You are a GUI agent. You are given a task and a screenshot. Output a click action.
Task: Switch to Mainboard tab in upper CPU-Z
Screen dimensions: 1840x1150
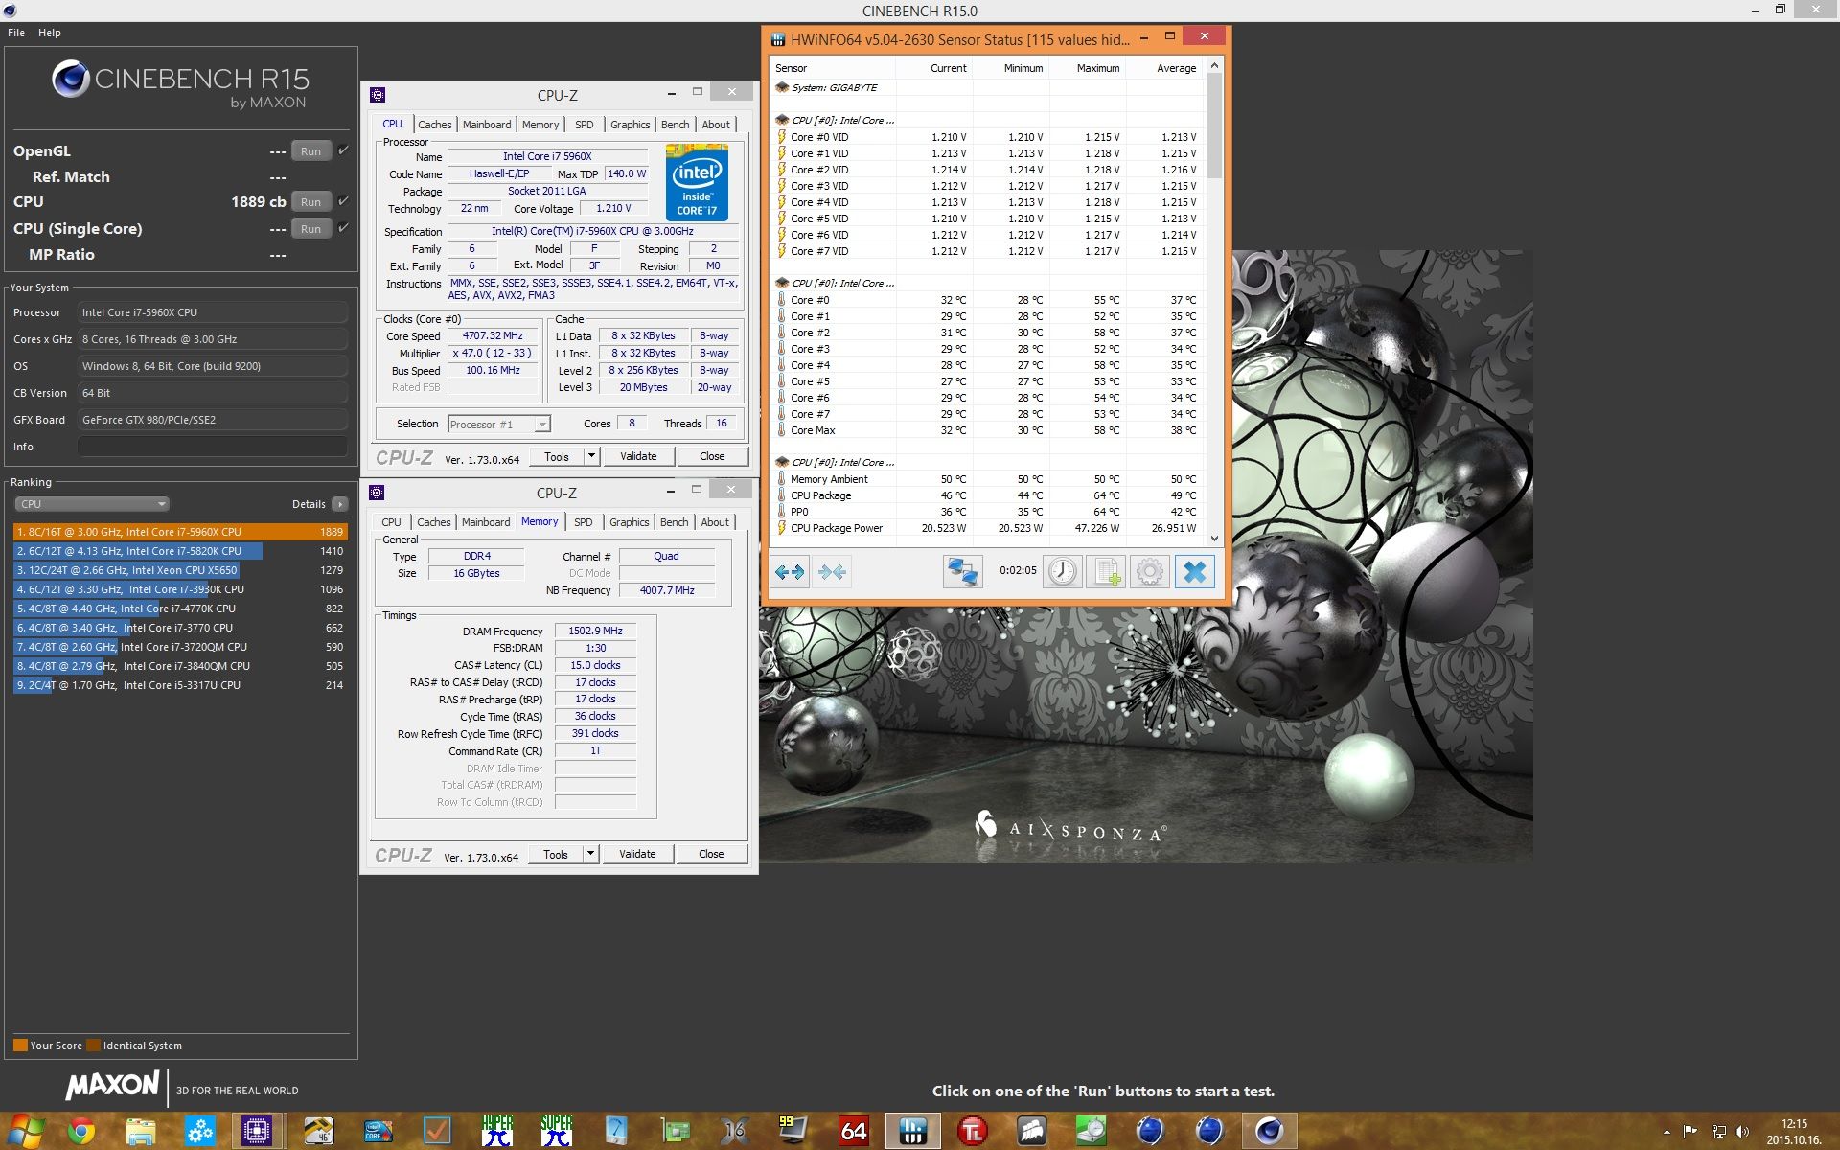pyautogui.click(x=487, y=125)
